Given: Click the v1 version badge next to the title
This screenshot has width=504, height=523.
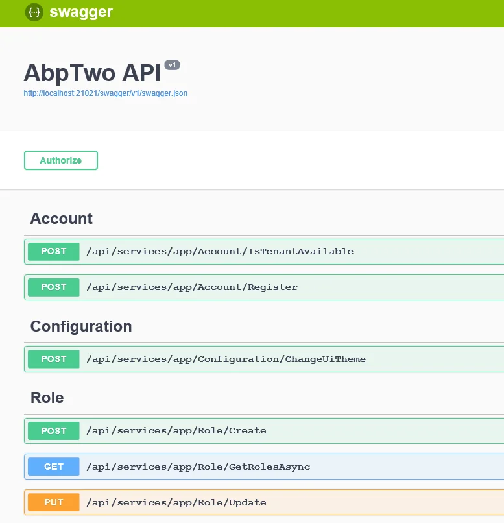Looking at the screenshot, I should pos(171,64).
